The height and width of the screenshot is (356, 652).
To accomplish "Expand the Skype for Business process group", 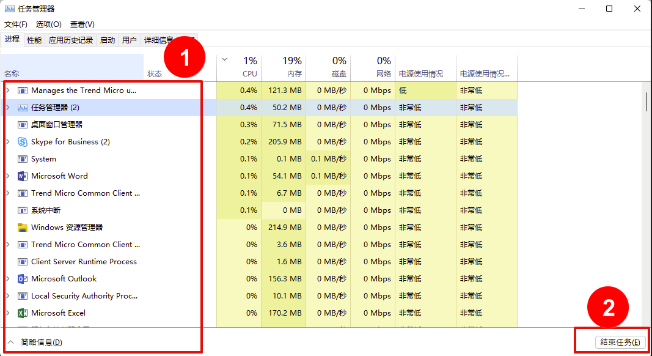I will (7, 142).
